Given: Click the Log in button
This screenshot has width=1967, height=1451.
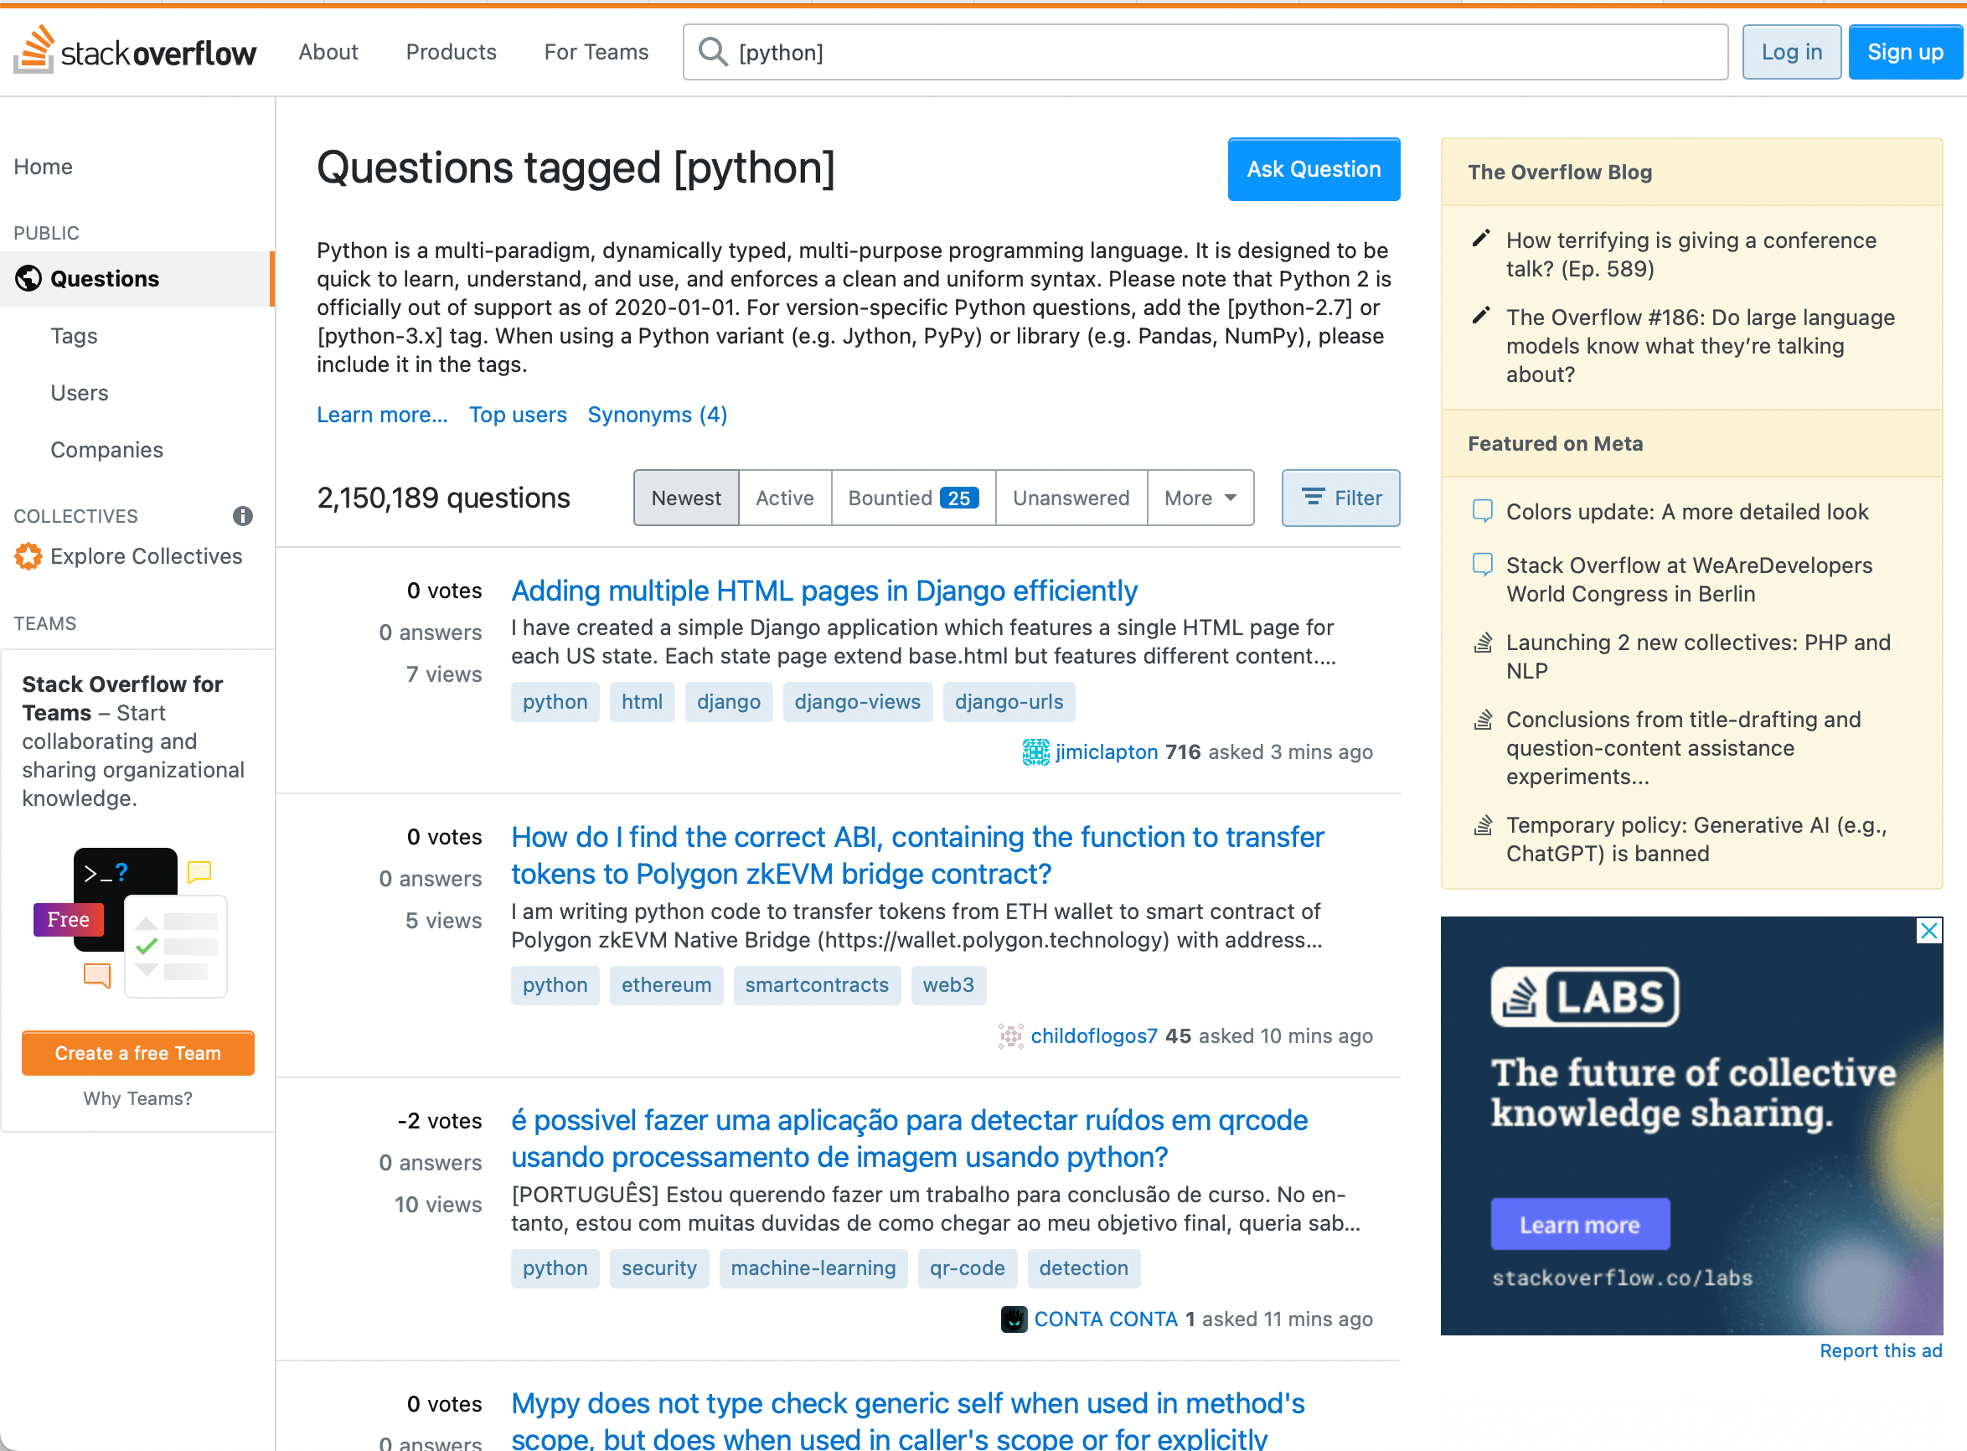Looking at the screenshot, I should click(1790, 50).
